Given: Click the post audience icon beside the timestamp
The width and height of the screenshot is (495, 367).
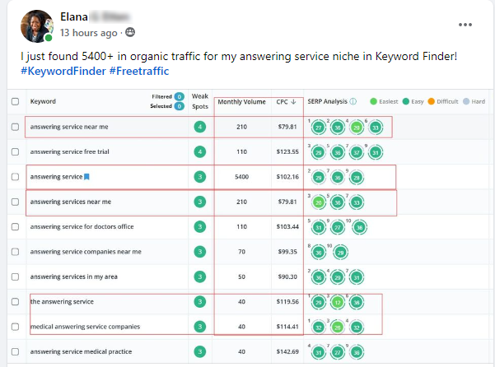Looking at the screenshot, I should pyautogui.click(x=129, y=33).
